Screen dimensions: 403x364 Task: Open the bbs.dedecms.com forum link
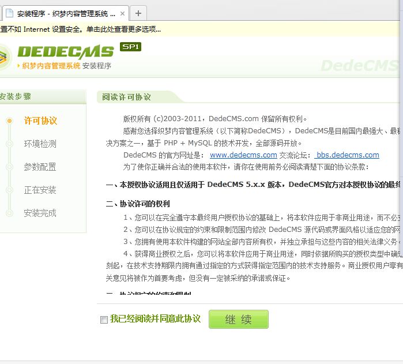coord(347,155)
